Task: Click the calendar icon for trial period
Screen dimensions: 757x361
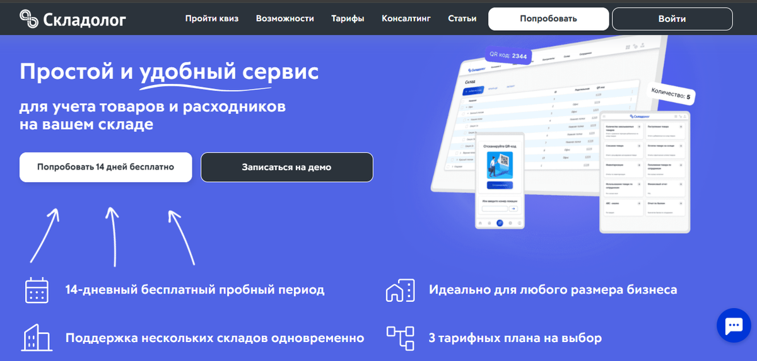Action: (x=37, y=290)
